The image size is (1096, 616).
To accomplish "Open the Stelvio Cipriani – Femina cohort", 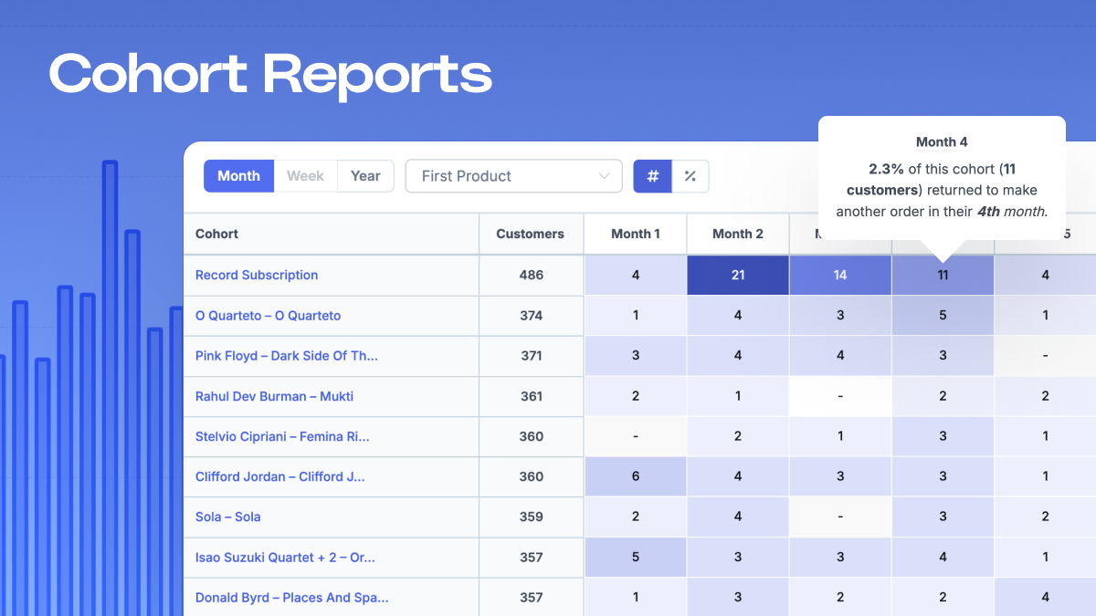I will (x=280, y=436).
